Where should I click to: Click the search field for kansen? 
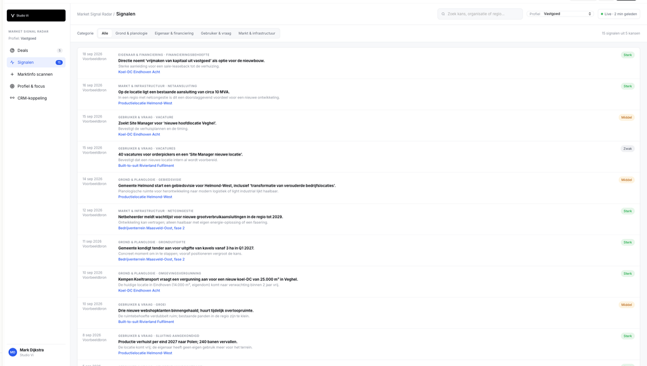[480, 14]
